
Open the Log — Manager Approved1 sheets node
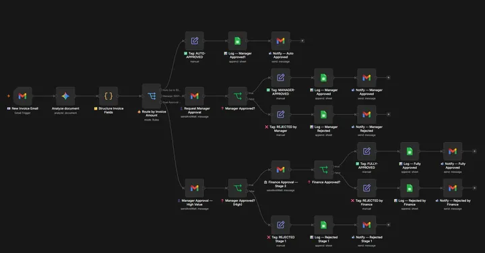pos(237,41)
